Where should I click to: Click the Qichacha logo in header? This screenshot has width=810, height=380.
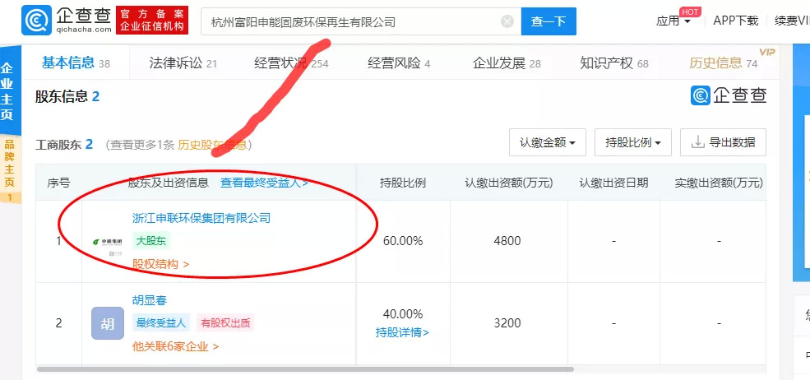(67, 21)
